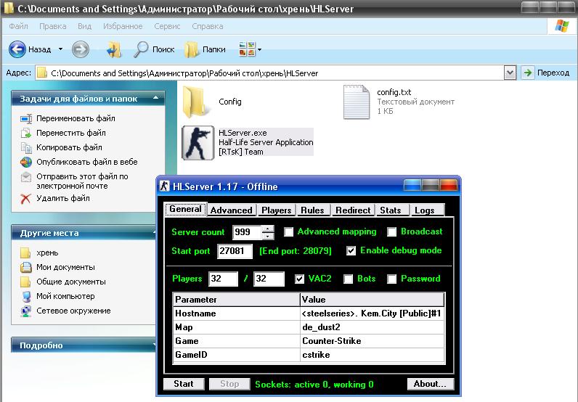Switch to the Advanced tab
The height and width of the screenshot is (402, 578).
pos(232,210)
